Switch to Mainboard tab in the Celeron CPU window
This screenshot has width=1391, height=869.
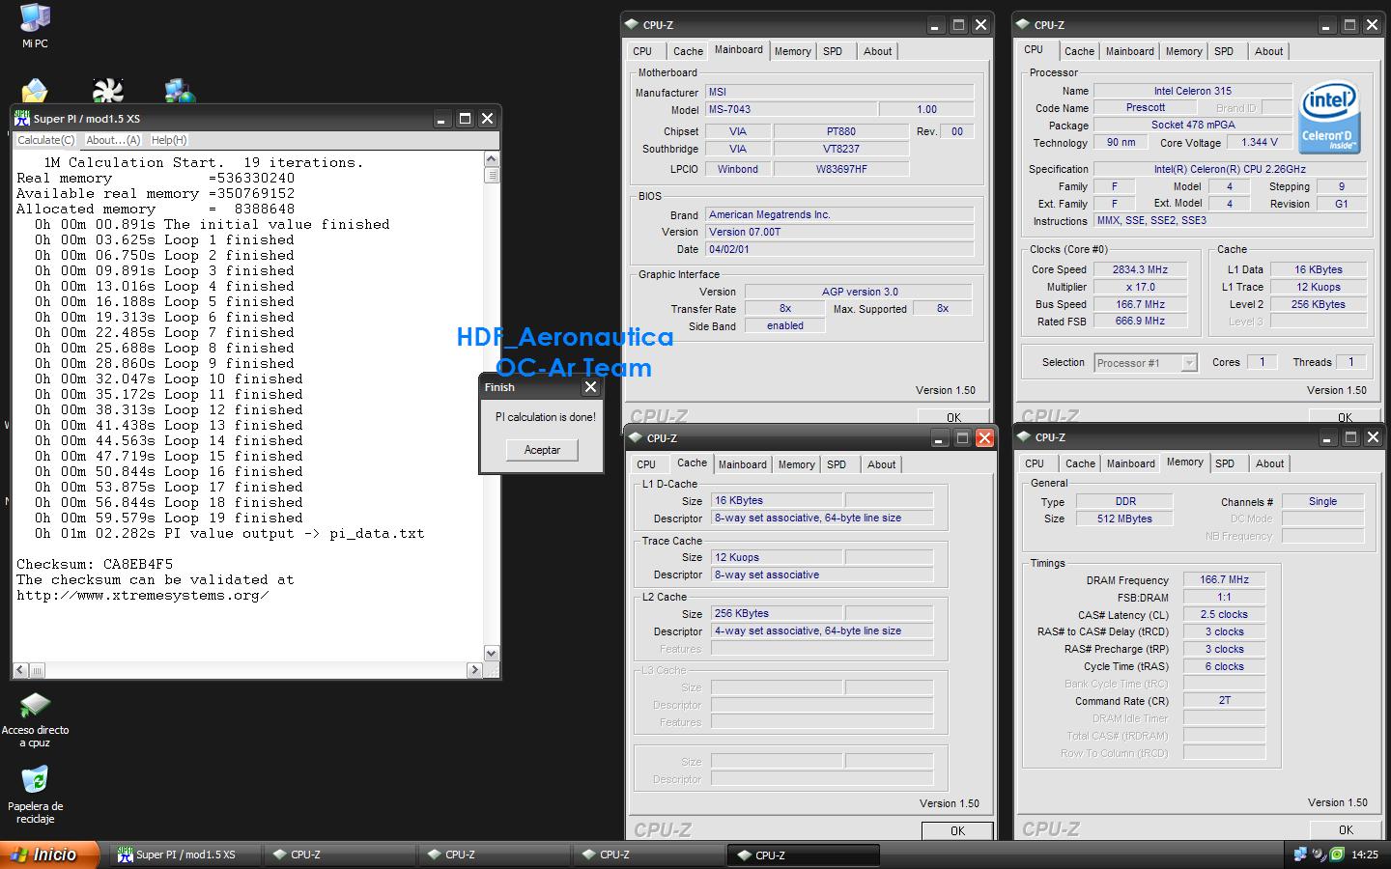1129,51
